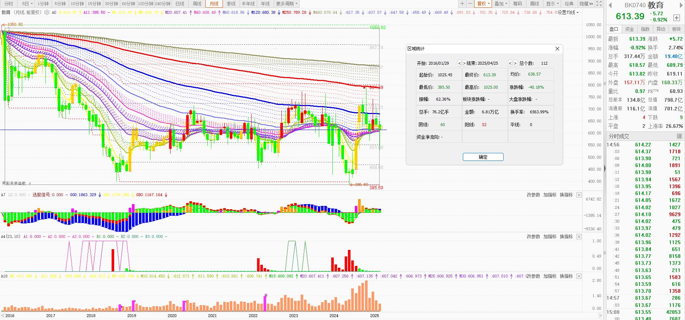Step the 开始 date forward with > arrow
This screenshot has width=685, height=320.
pos(464,63)
